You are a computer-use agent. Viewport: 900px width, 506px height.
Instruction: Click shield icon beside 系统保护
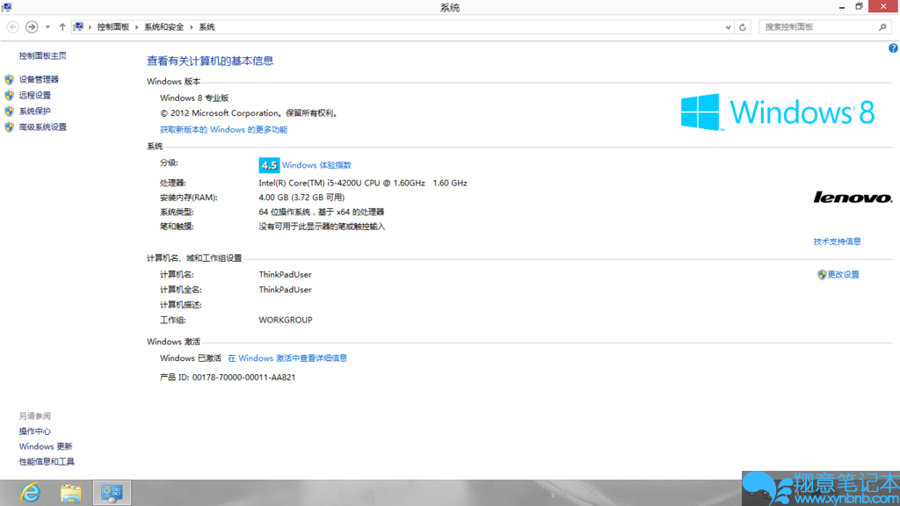pyautogui.click(x=9, y=112)
